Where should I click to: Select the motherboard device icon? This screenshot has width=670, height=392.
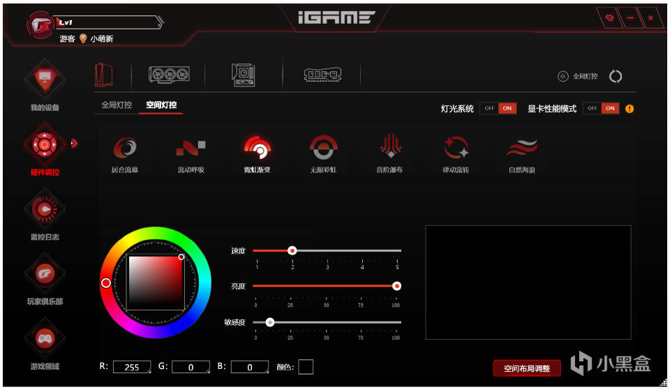point(243,75)
